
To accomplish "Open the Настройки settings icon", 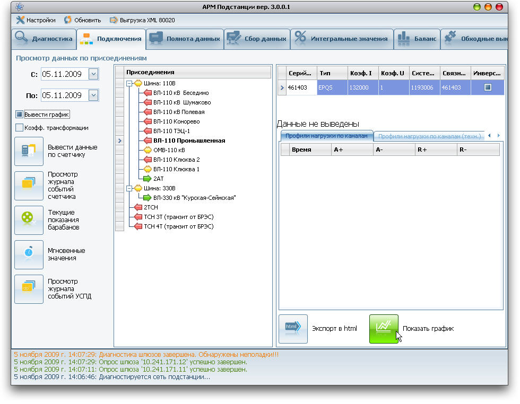I will (x=20, y=20).
